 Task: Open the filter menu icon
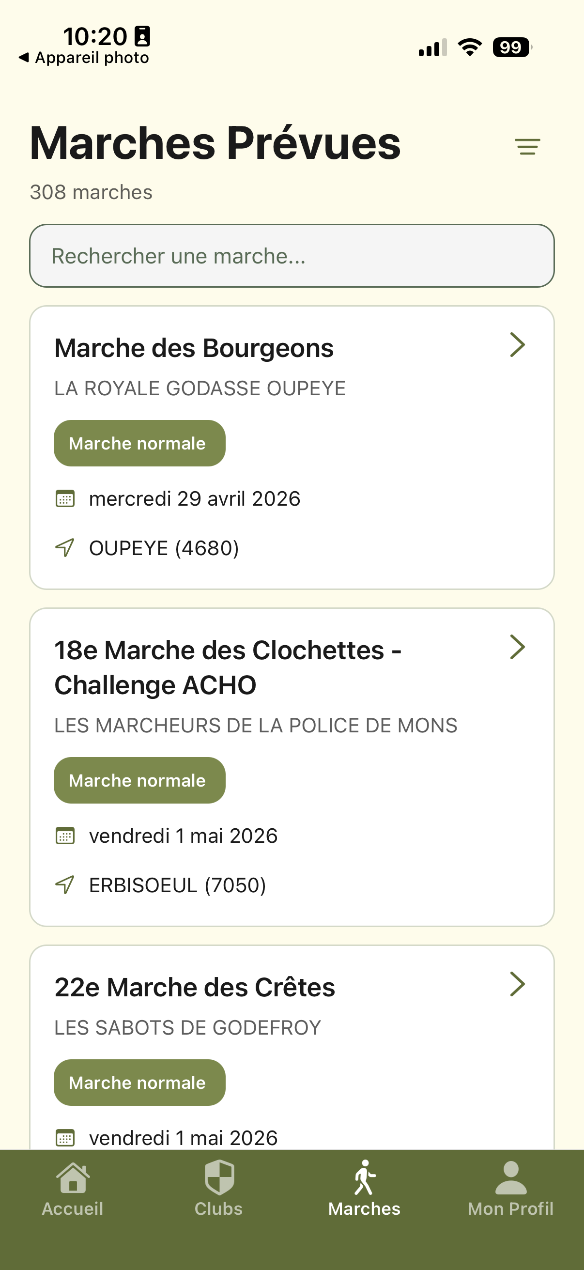[527, 146]
